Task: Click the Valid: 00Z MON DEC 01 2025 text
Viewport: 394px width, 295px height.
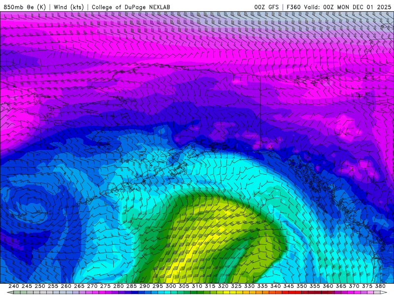Action: click(x=349, y=7)
